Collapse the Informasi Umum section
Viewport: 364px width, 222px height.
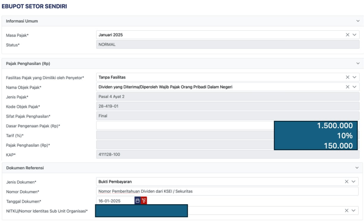coord(358,21)
